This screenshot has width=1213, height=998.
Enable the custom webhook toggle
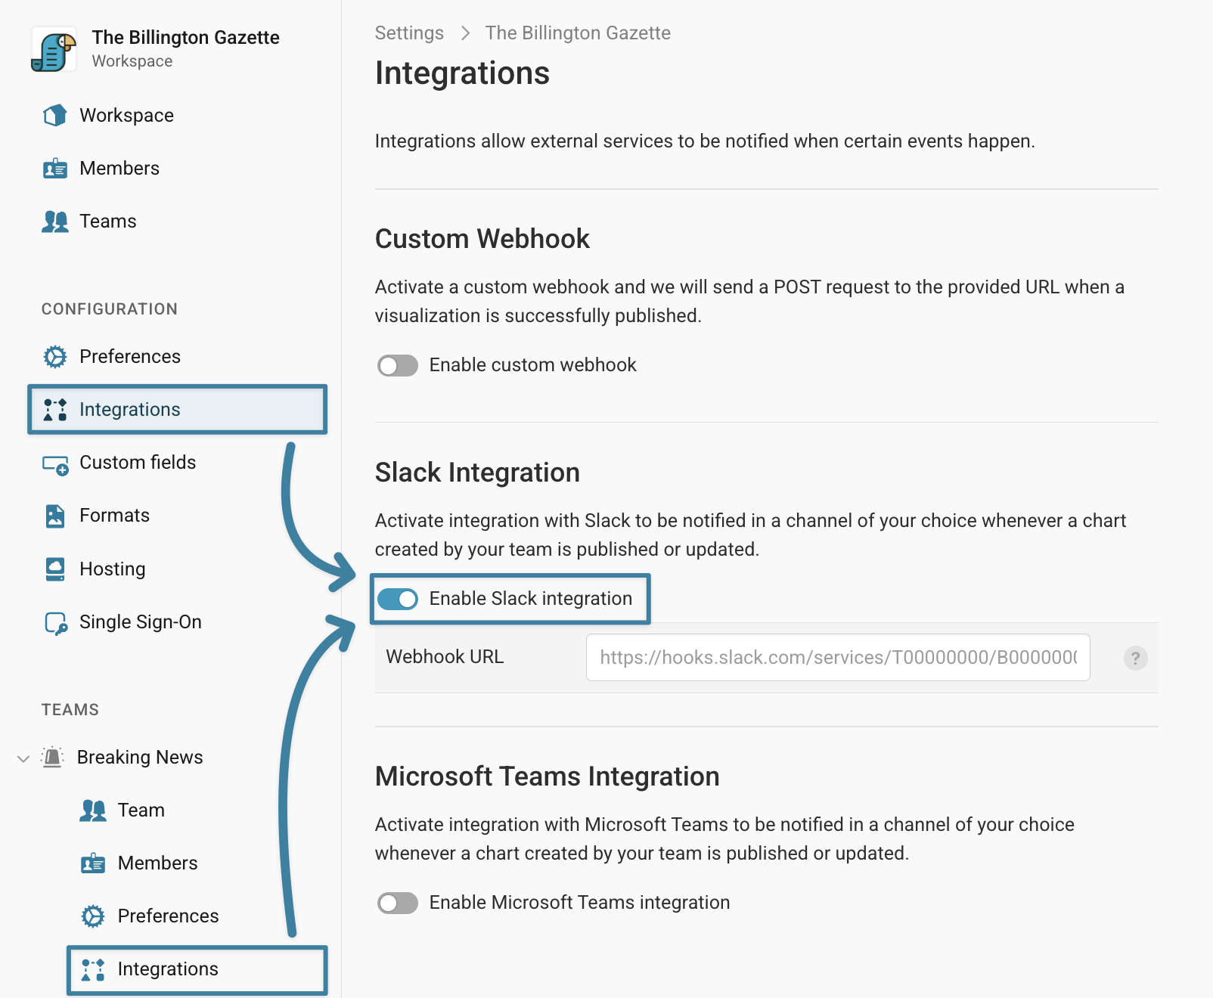398,366
